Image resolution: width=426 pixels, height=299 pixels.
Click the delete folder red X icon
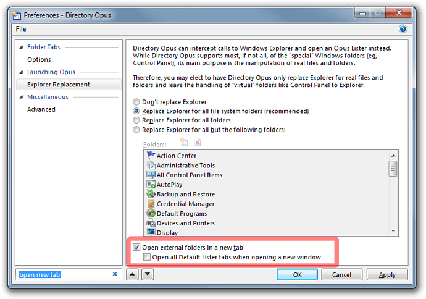(x=197, y=142)
